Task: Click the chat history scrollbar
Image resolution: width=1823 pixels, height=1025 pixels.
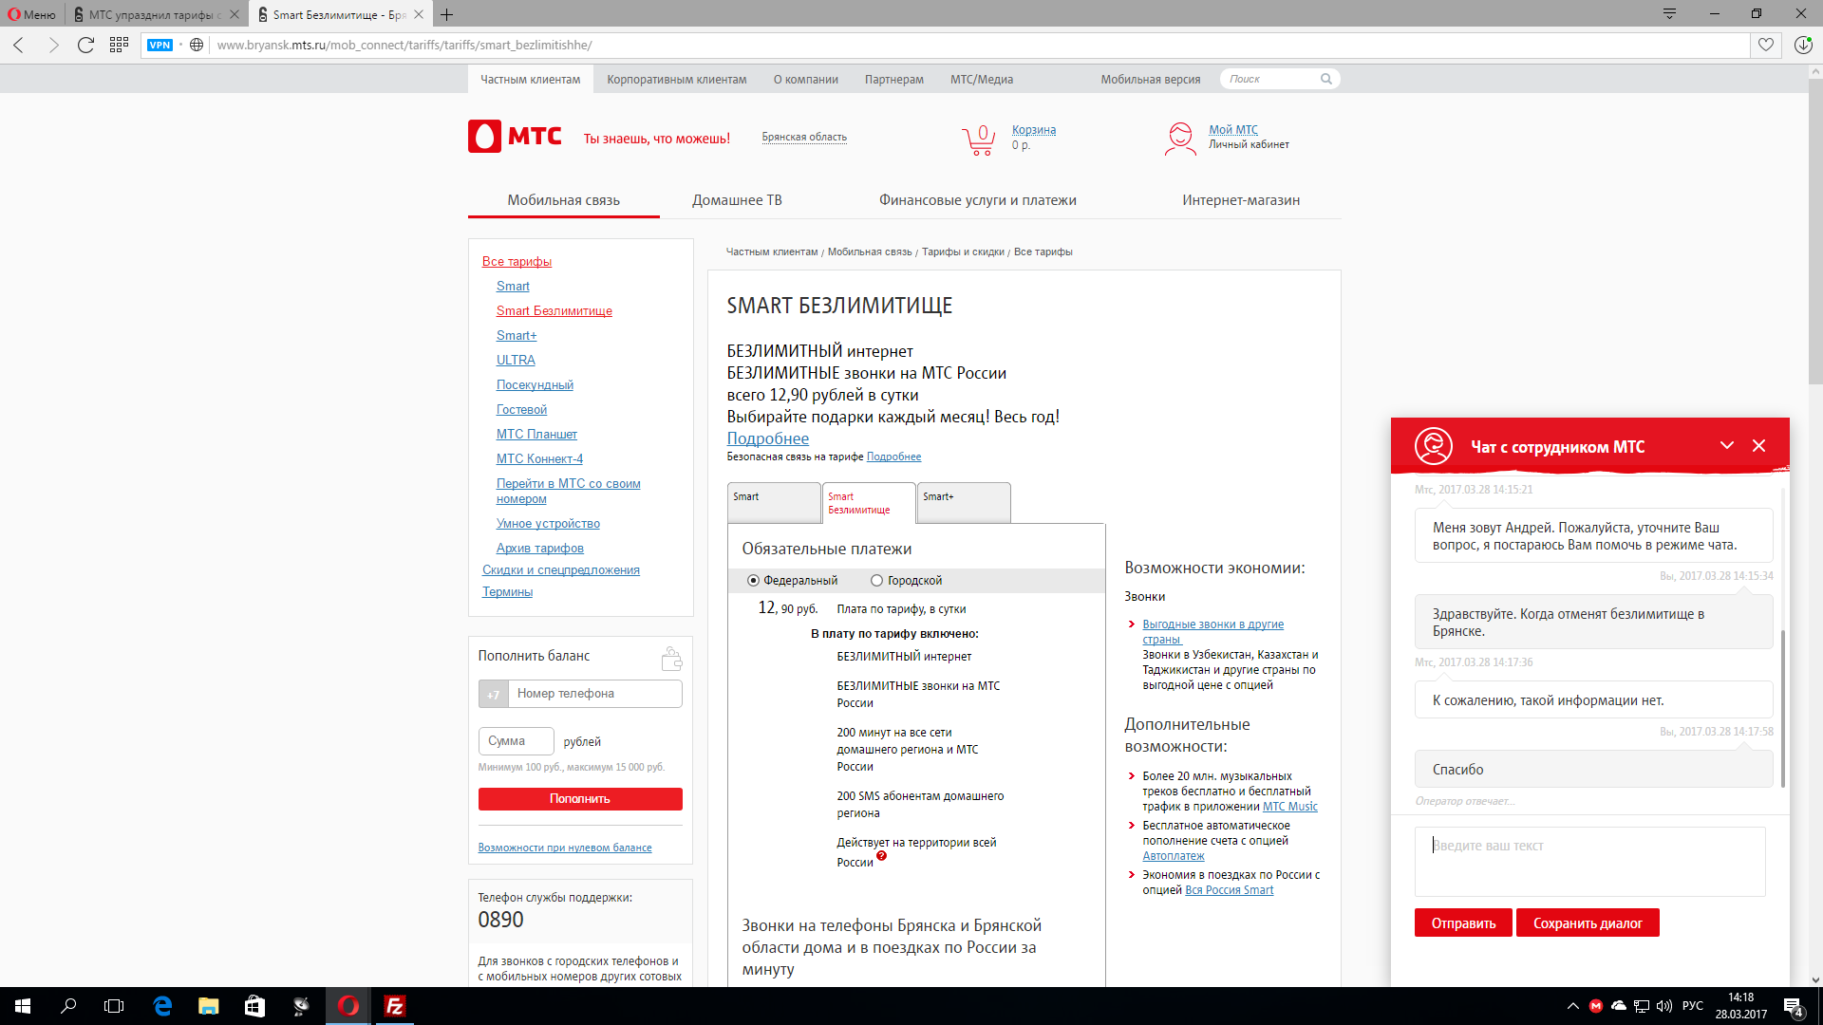Action: tap(1783, 708)
